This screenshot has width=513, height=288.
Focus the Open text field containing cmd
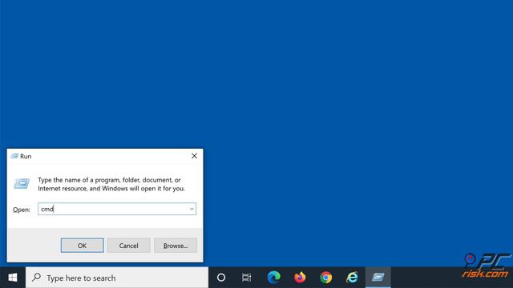(x=117, y=209)
